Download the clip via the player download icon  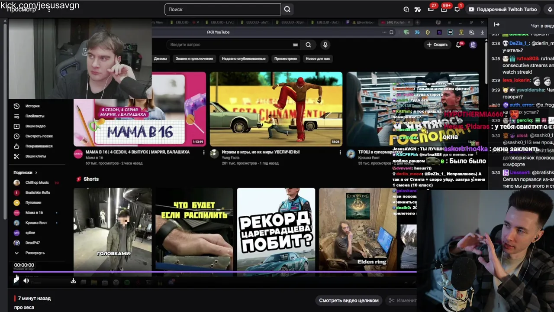(73, 281)
